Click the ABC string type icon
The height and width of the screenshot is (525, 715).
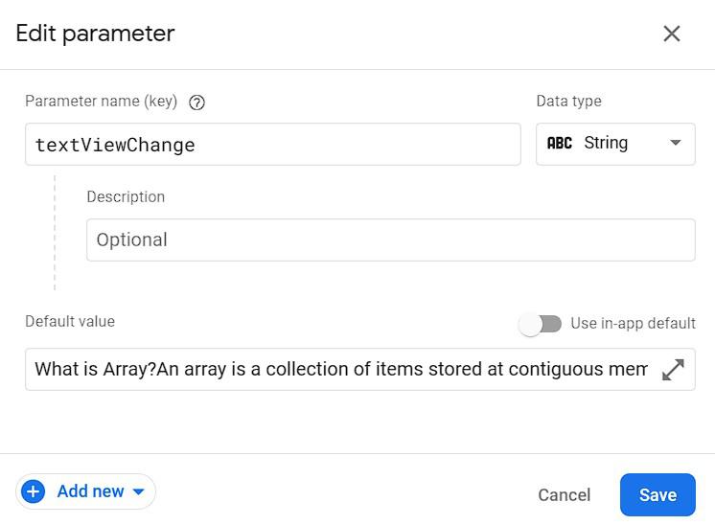click(x=560, y=144)
